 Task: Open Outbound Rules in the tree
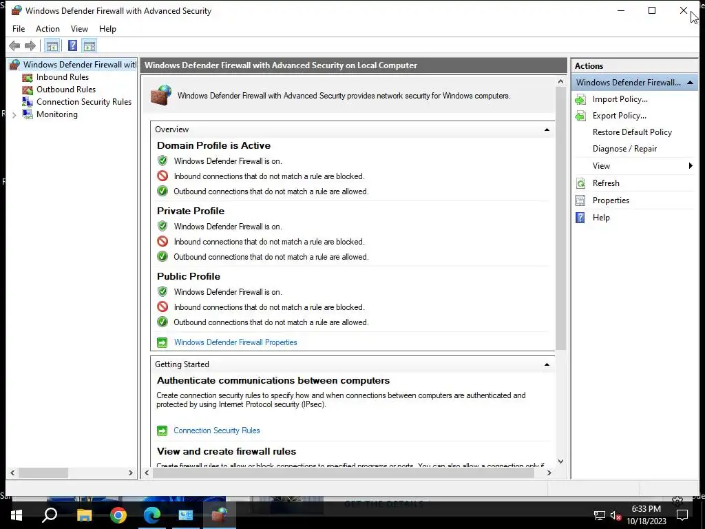tap(66, 90)
